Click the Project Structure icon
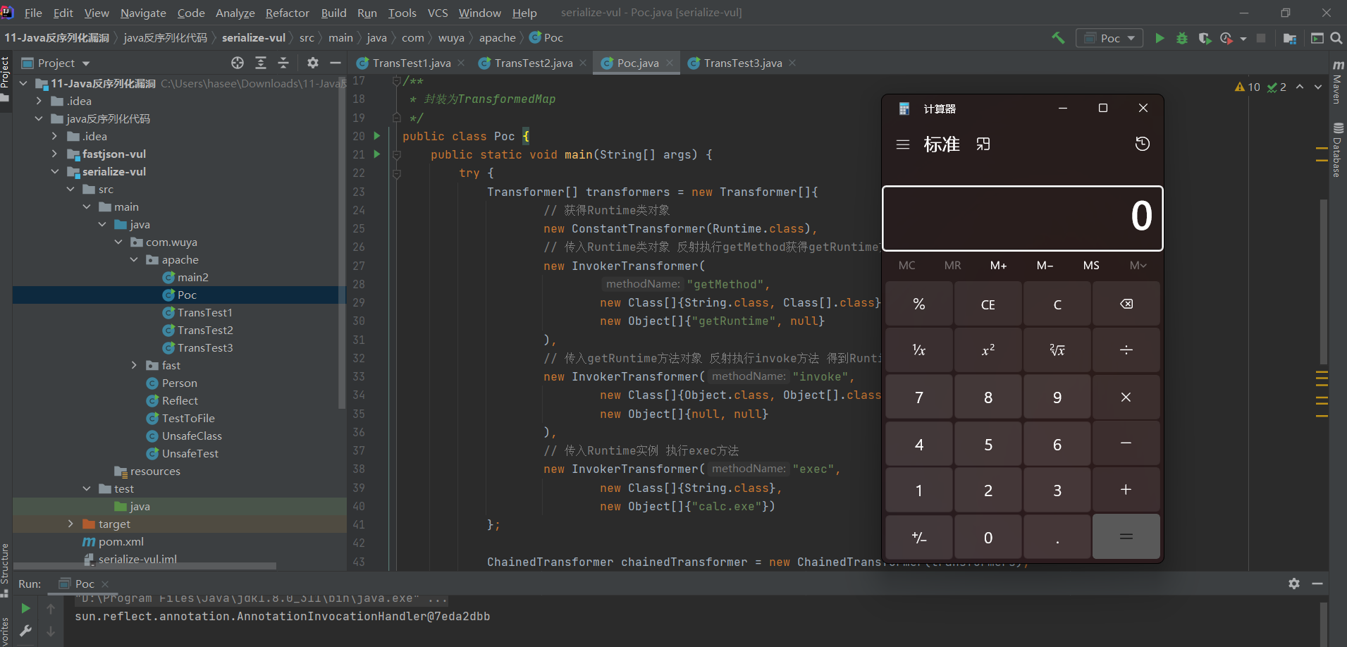1347x647 pixels. click(x=1290, y=38)
